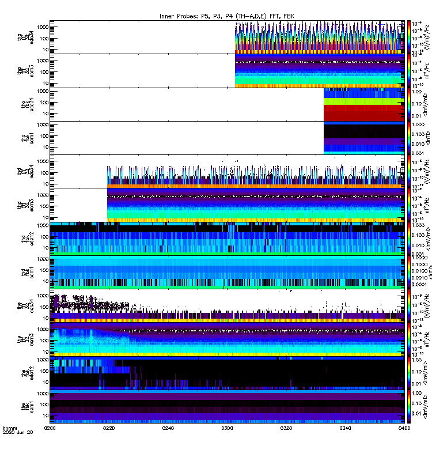
Task: Pick the color bar beside thd fbk edc12
Action: pyautogui.click(x=409, y=239)
